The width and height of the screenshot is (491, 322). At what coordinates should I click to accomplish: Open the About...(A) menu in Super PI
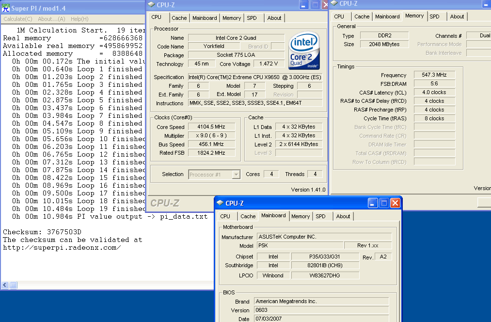click(51, 19)
